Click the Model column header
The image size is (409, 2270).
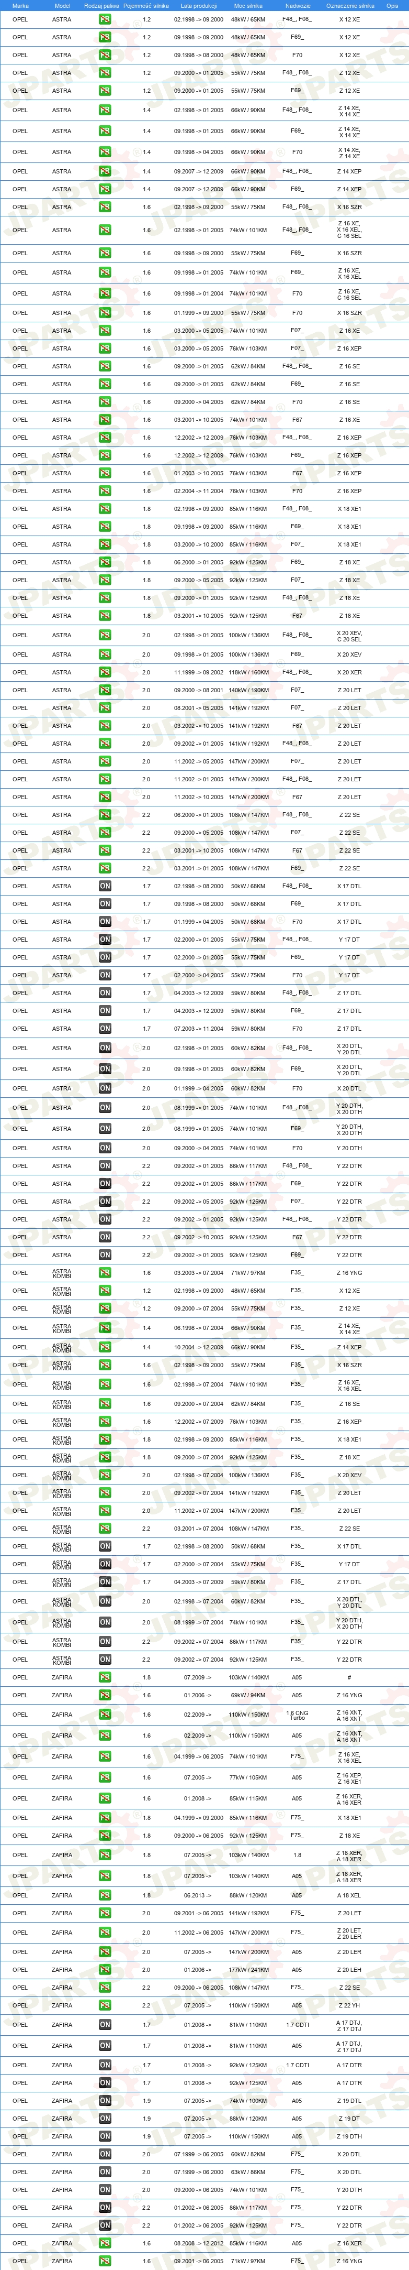coord(62,5)
